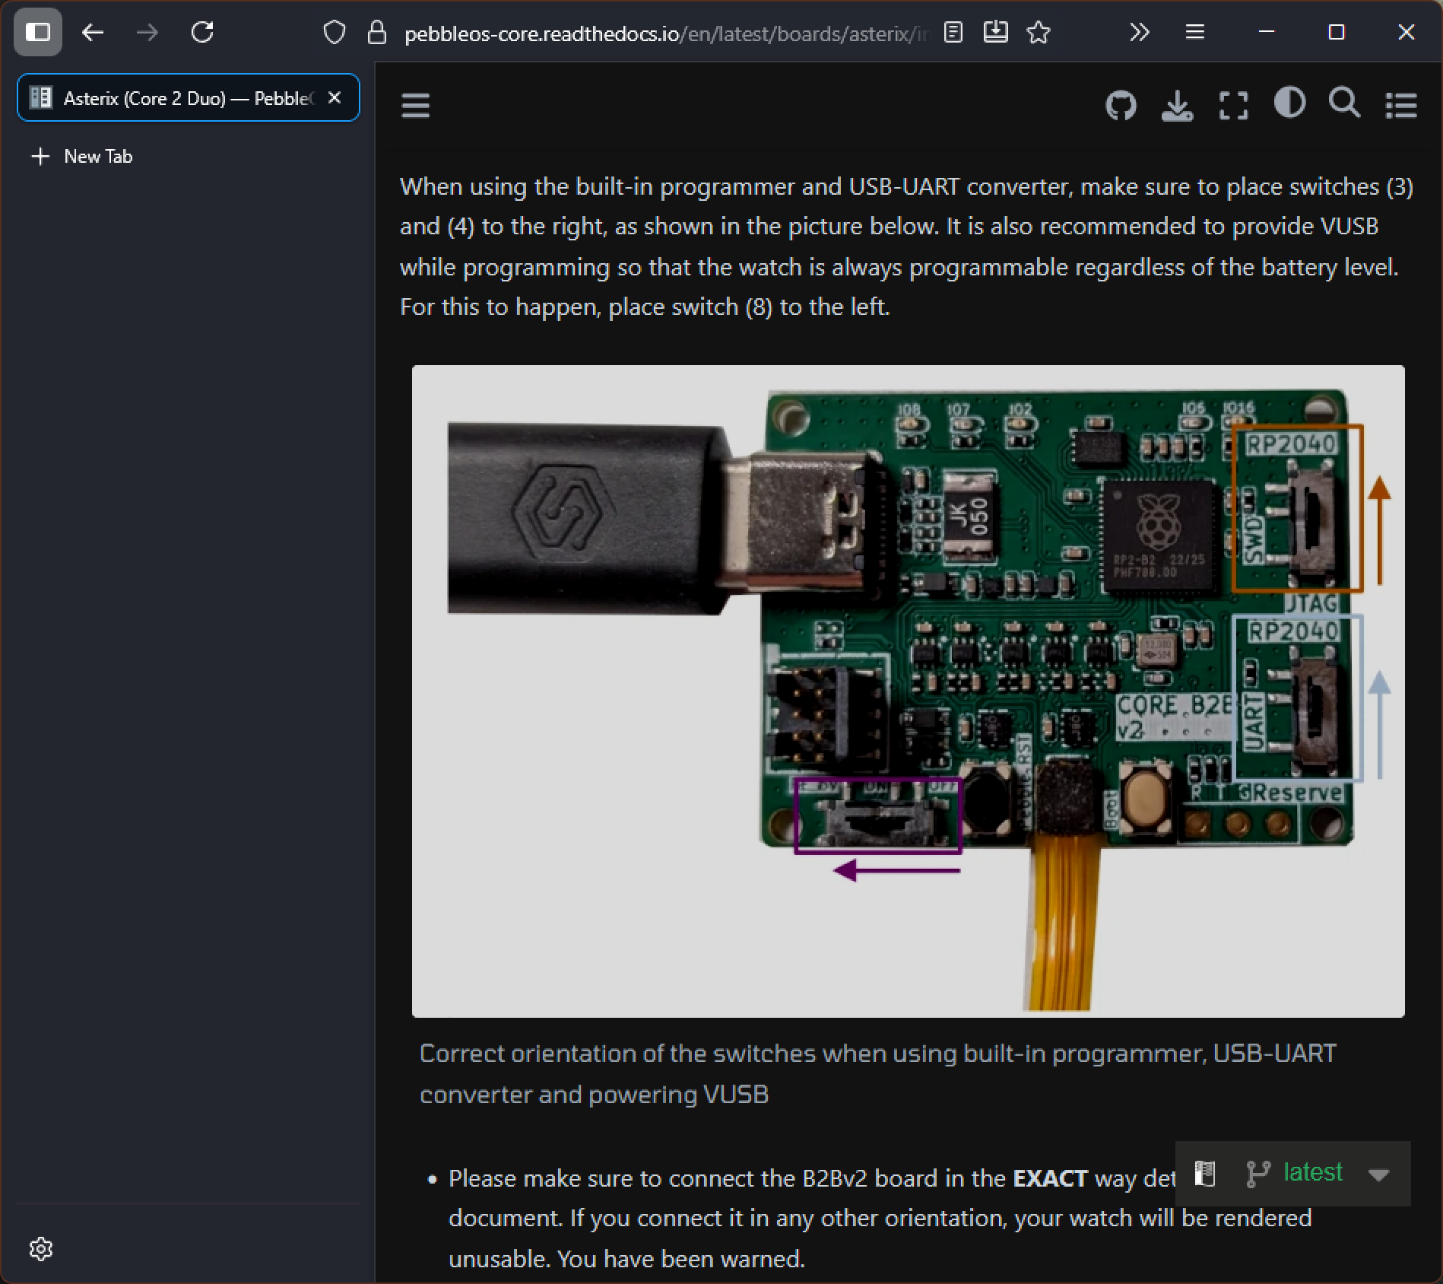
Task: Open the B2Bv2 board switches picture
Action: click(908, 691)
